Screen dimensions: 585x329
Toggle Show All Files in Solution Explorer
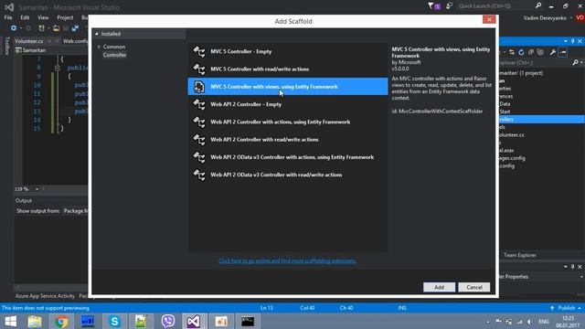[x=540, y=52]
